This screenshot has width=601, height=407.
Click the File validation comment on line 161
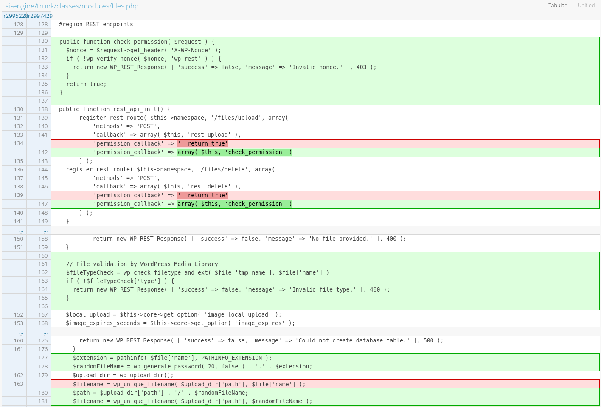click(x=142, y=264)
